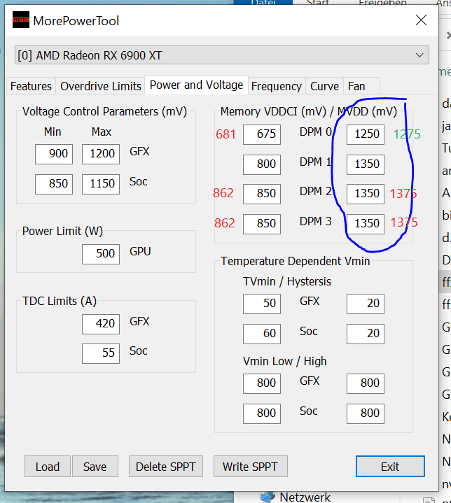The width and height of the screenshot is (451, 503).
Task: Select the Power and Voltage tab
Action: tap(196, 85)
